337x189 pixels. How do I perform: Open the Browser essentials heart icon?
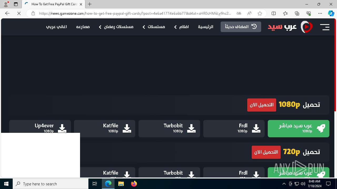tap(309, 13)
